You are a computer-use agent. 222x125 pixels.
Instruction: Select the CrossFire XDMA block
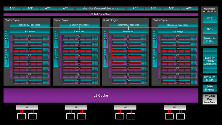(210, 79)
